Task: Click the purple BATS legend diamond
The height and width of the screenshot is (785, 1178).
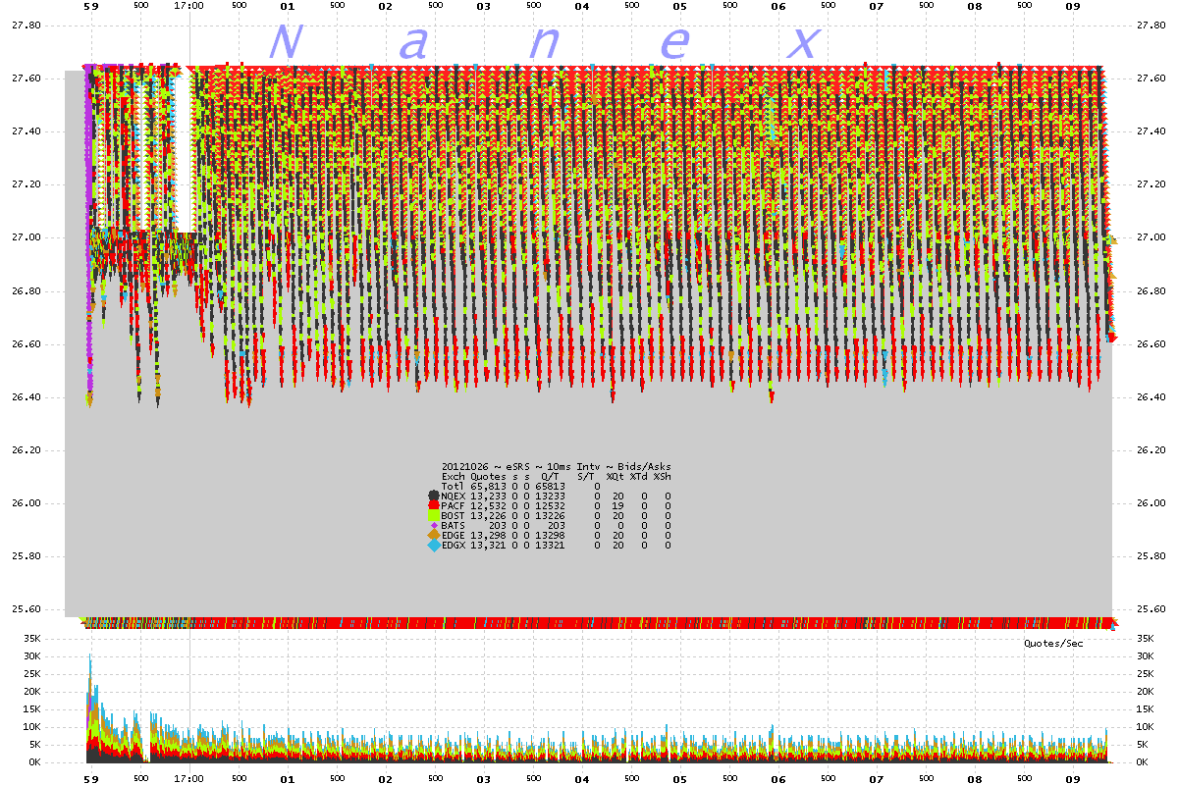Action: 434,526
